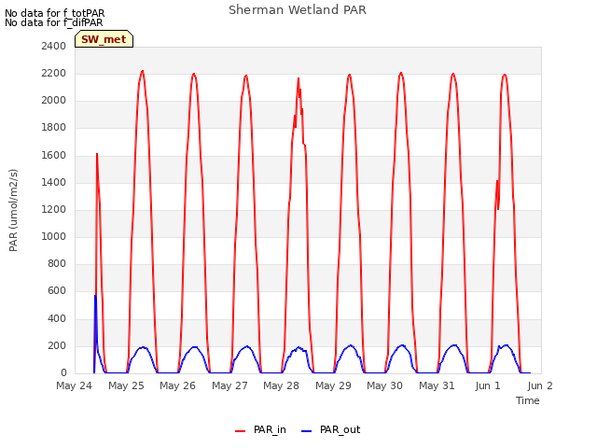Click the x-axis label Time

pos(528,400)
